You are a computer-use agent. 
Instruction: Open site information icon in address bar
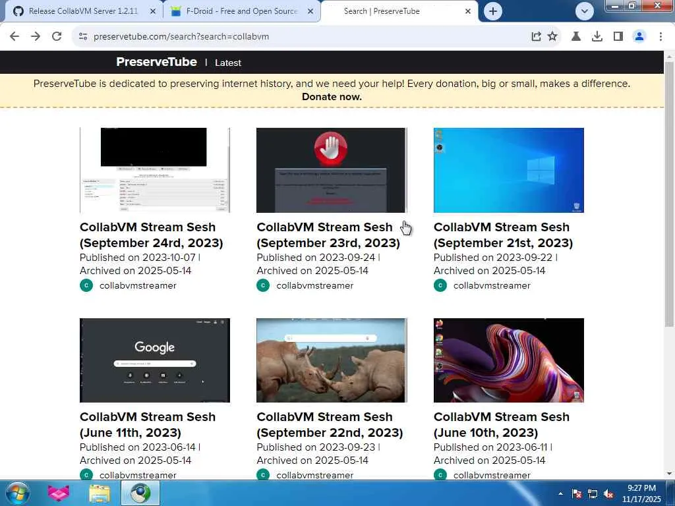click(83, 37)
